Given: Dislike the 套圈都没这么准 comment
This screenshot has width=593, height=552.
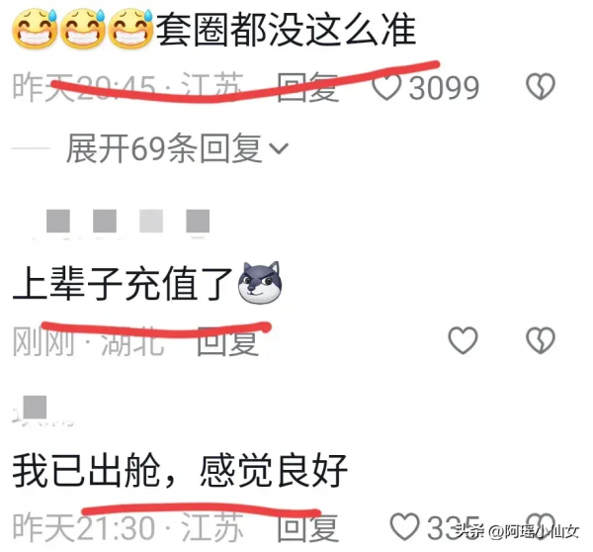Looking at the screenshot, I should (x=541, y=87).
